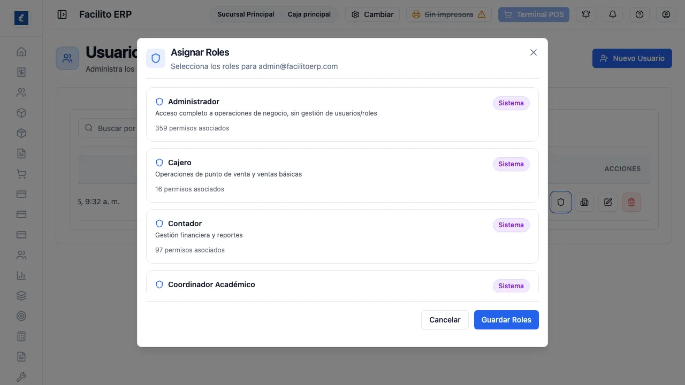Screen dimensions: 685x385
Task: Click the red trash delete user button
Action: (631, 202)
